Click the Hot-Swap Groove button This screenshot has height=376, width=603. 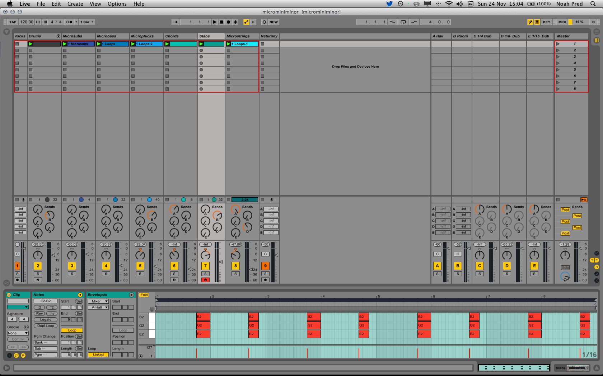point(26,327)
